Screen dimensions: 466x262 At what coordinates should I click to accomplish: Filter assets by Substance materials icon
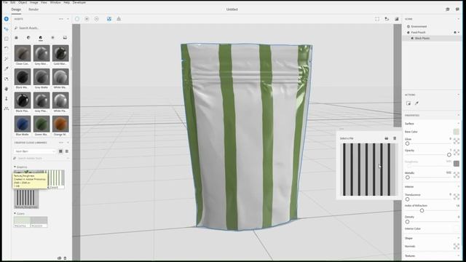pyautogui.click(x=41, y=38)
